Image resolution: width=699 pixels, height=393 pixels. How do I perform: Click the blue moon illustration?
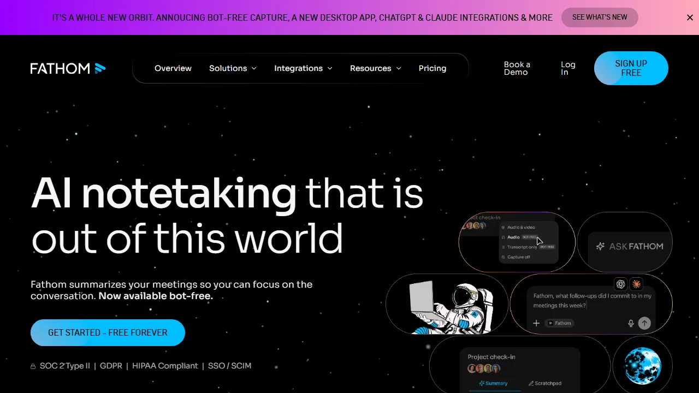pyautogui.click(x=642, y=365)
